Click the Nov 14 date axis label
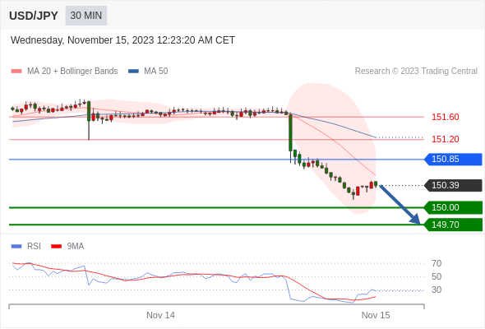The image size is (485, 329). click(x=160, y=315)
